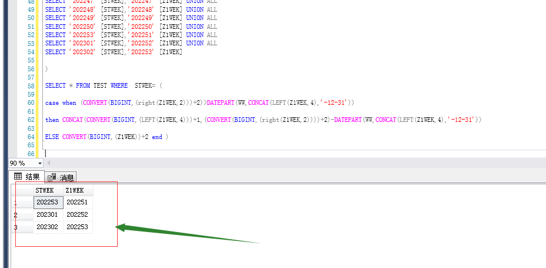Image resolution: width=546 pixels, height=268 pixels.
Task: Switch to the 结果 results tab
Action: coord(27,177)
